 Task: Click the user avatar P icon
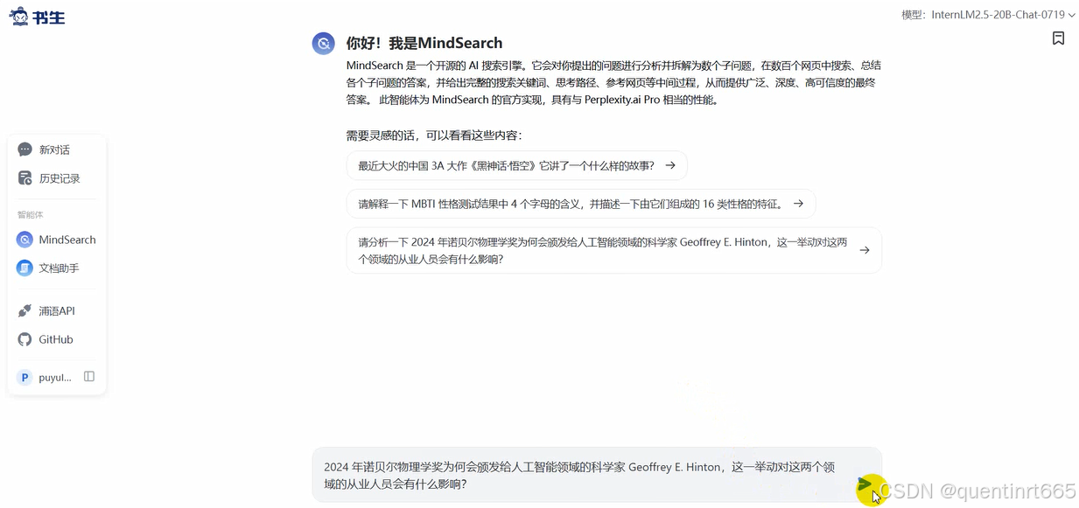point(25,378)
